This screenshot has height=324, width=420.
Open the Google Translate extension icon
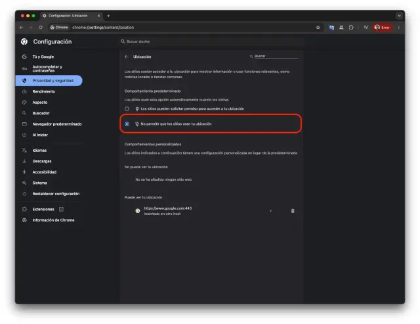click(x=331, y=28)
